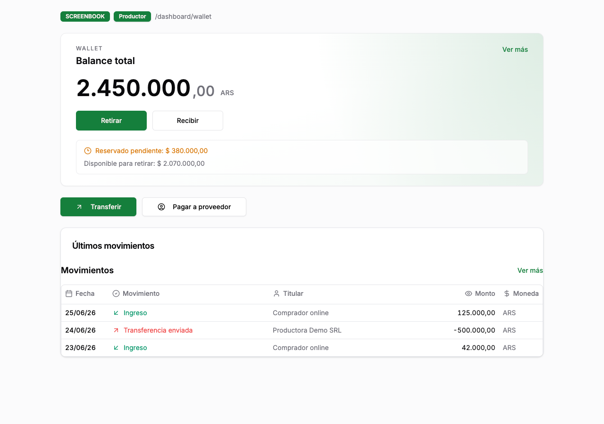Click the calendar icon in Fecha header
Screen dimensions: 604x424
[69, 294]
